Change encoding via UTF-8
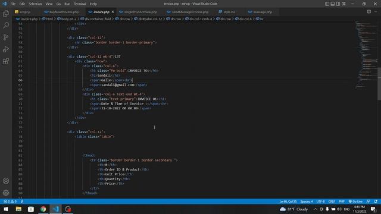Viewport: 381px width, 214px height. click(320, 202)
